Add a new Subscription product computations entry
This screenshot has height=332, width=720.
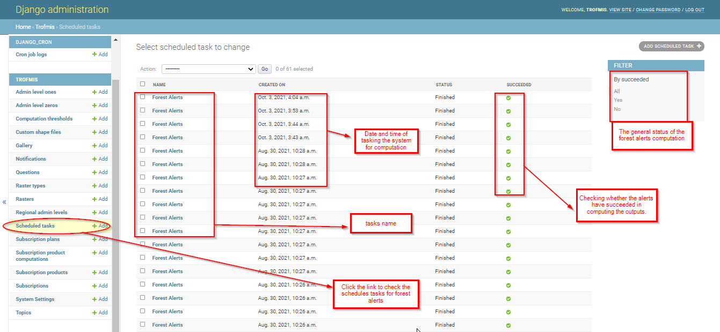100,253
